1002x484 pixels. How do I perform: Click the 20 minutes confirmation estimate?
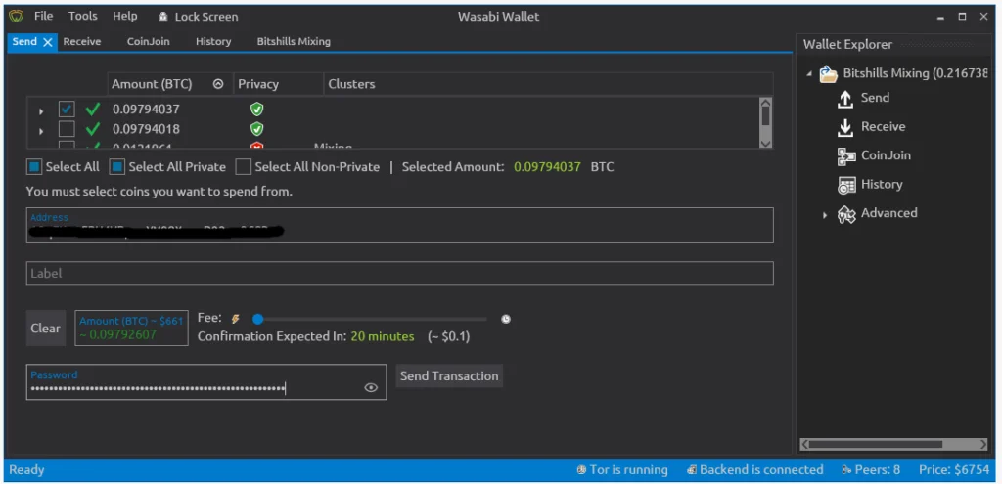[383, 336]
